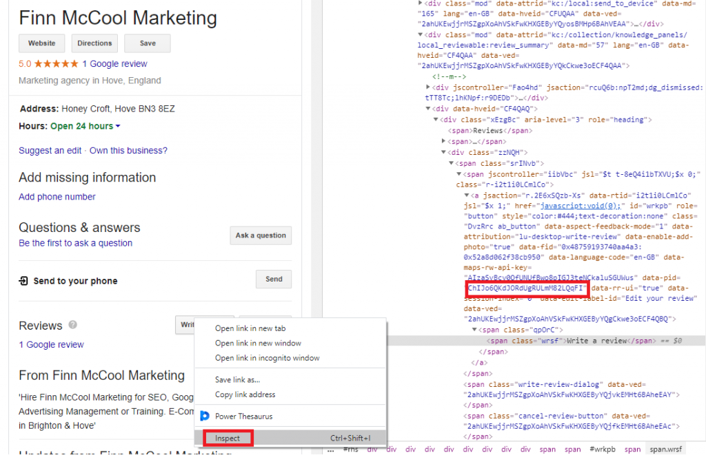Image resolution: width=706 pixels, height=455 pixels.
Task: Open Be the first to ask a question
Action: point(76,243)
